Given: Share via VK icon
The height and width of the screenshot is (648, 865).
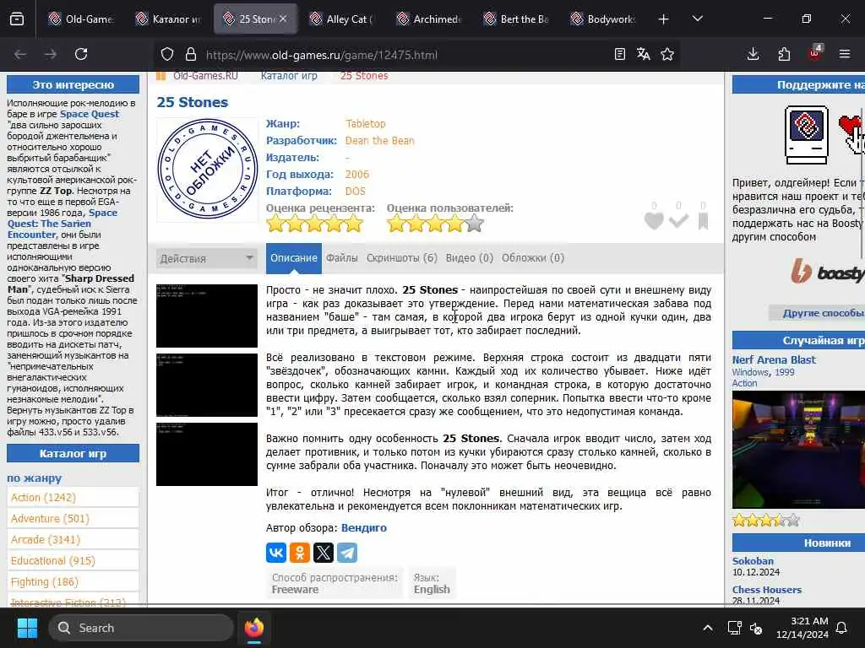Looking at the screenshot, I should (276, 553).
